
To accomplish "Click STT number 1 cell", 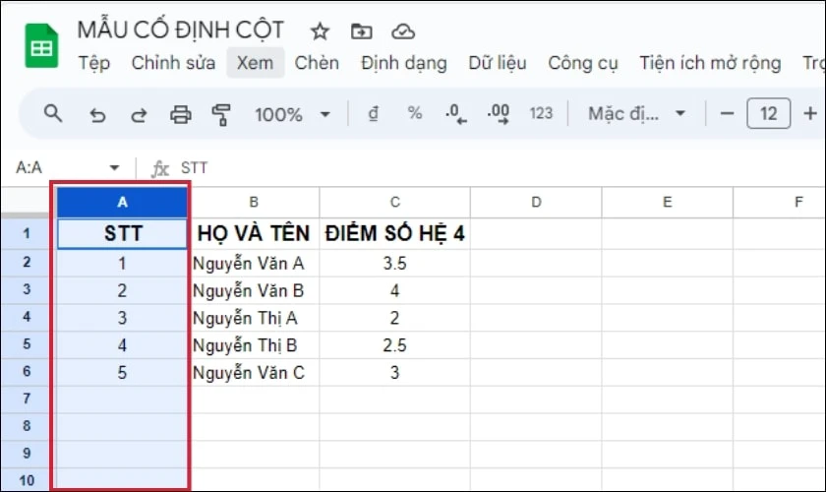I will pyautogui.click(x=122, y=263).
